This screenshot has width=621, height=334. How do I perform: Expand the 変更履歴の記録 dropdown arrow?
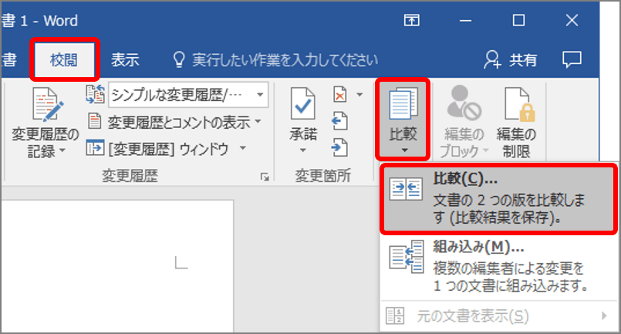[62, 150]
